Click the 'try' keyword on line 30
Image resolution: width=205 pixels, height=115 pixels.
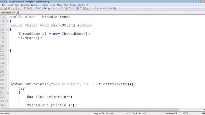pyautogui.click(x=21, y=88)
